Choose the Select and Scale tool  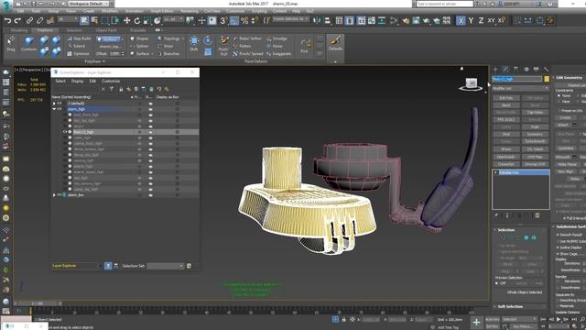[147, 20]
